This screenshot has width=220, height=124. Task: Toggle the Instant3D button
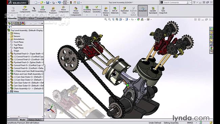(143, 11)
